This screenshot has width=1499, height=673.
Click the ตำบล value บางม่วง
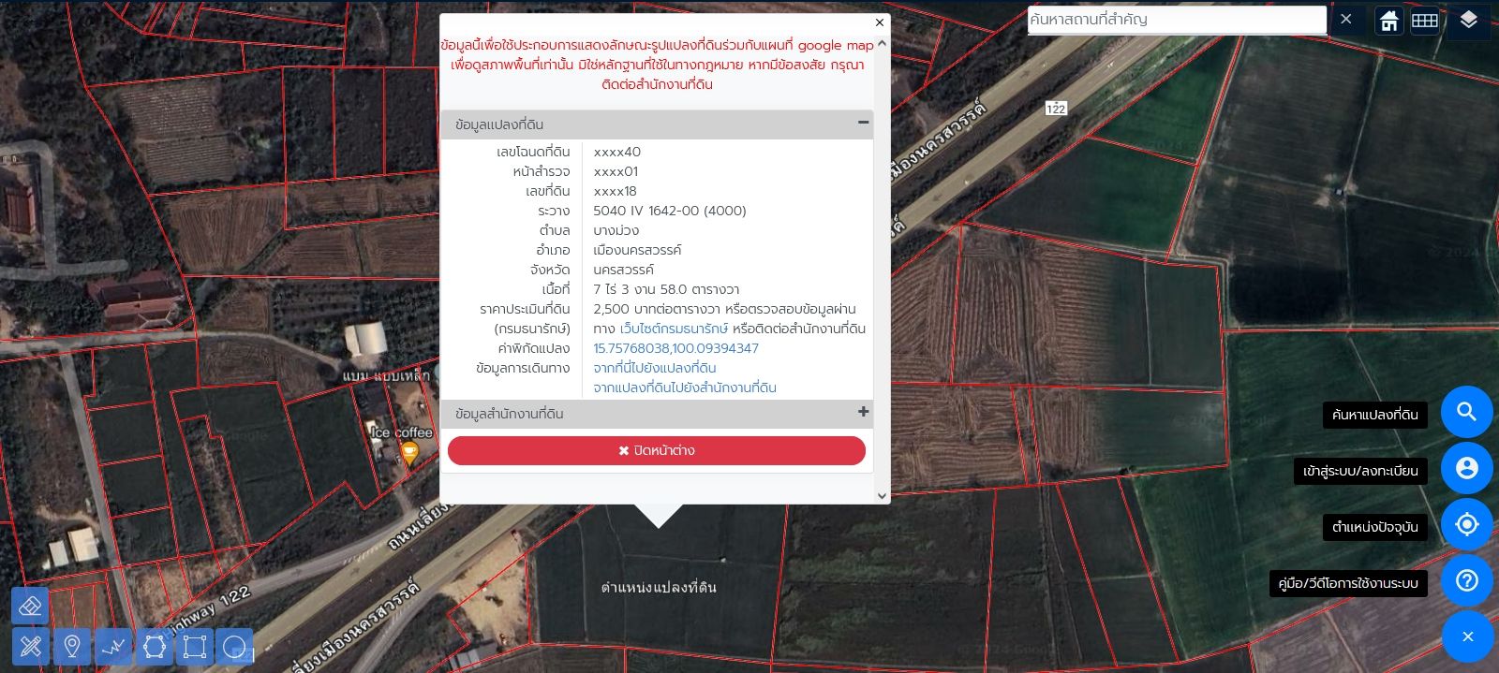(616, 230)
